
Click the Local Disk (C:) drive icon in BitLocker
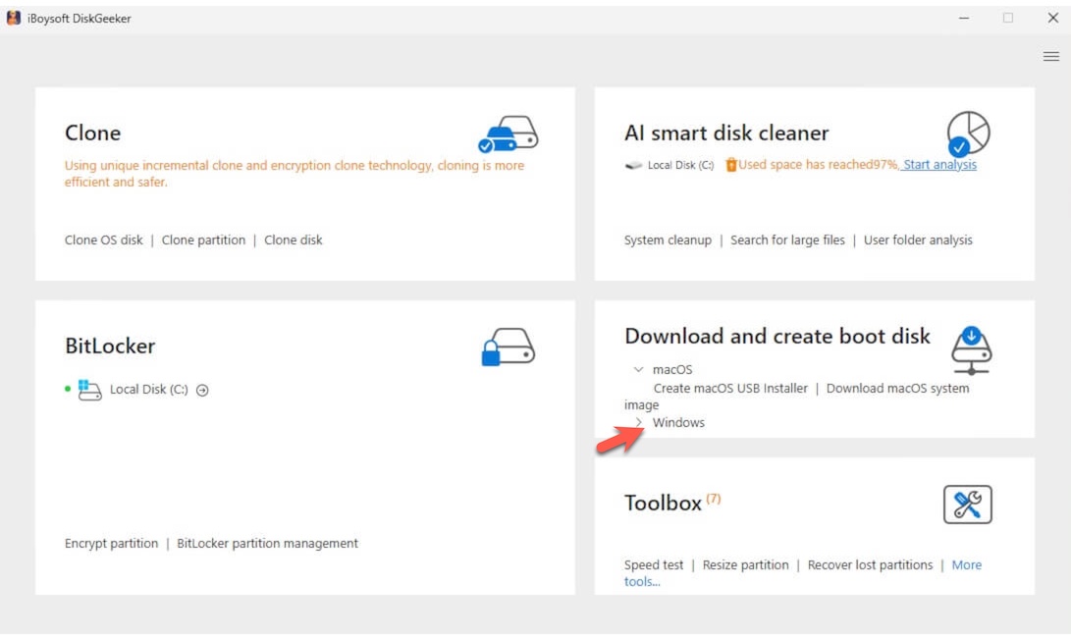(x=89, y=390)
